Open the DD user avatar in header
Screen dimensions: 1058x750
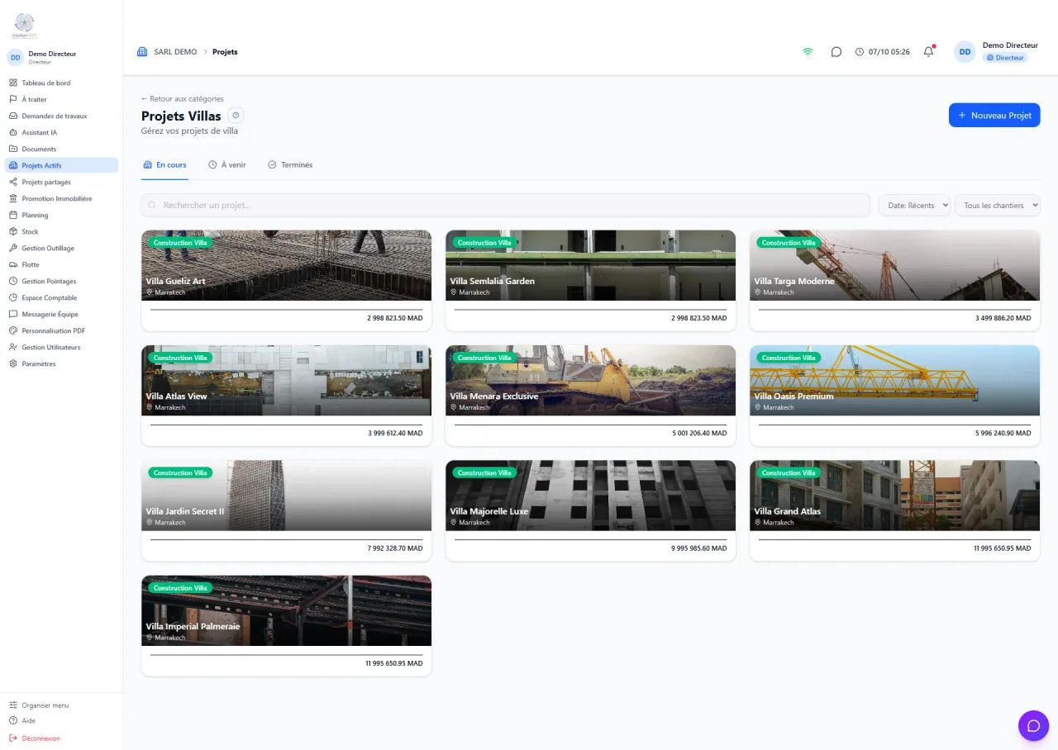click(965, 51)
